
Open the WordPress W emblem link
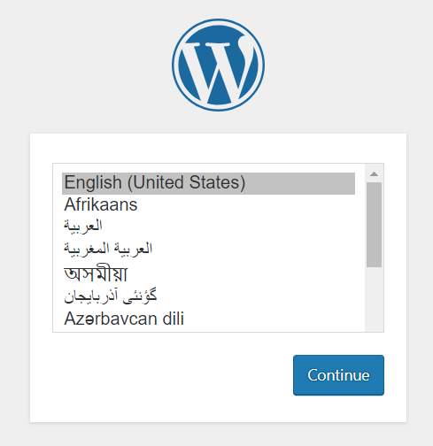218,65
